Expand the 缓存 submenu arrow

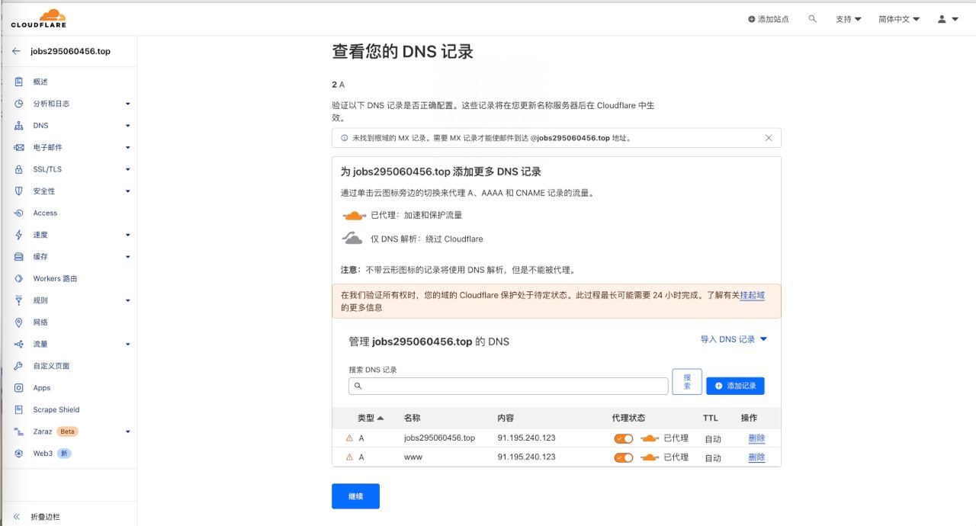(x=128, y=257)
